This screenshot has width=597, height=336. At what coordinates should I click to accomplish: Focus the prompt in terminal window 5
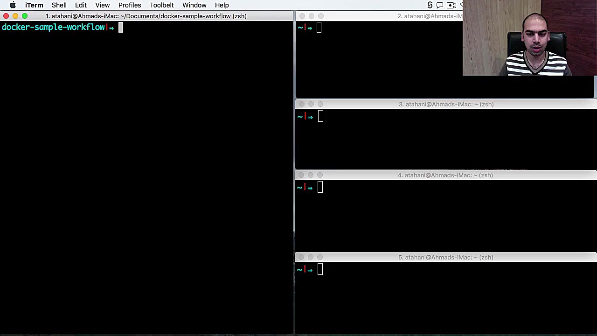coord(320,269)
